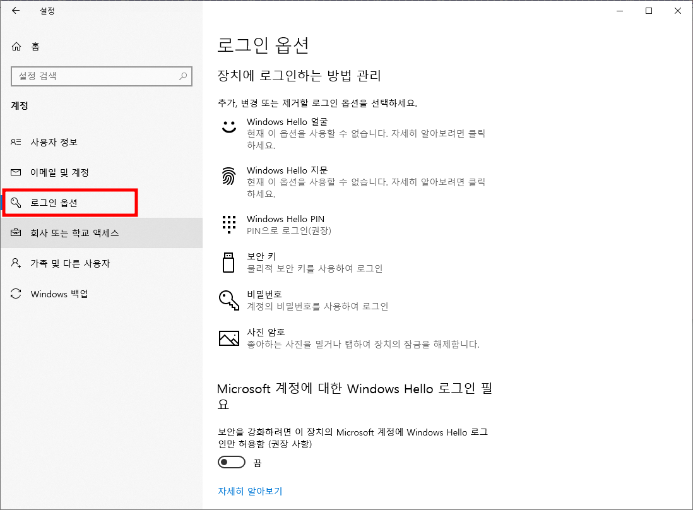Click the 사용자 정보 person icon
Image resolution: width=693 pixels, height=510 pixels.
coord(16,142)
